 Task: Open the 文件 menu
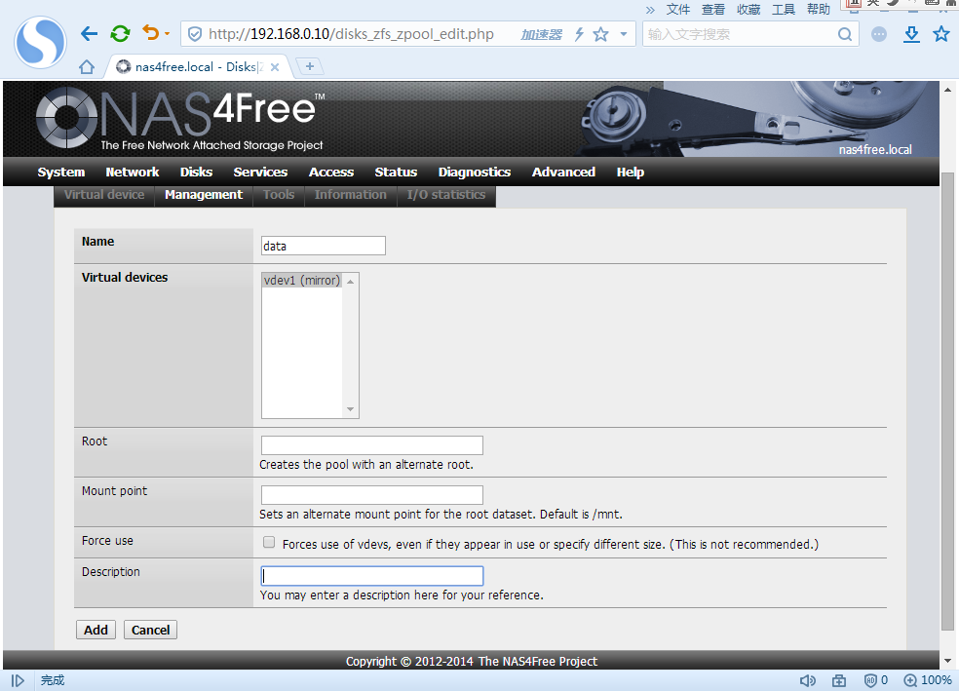point(678,9)
